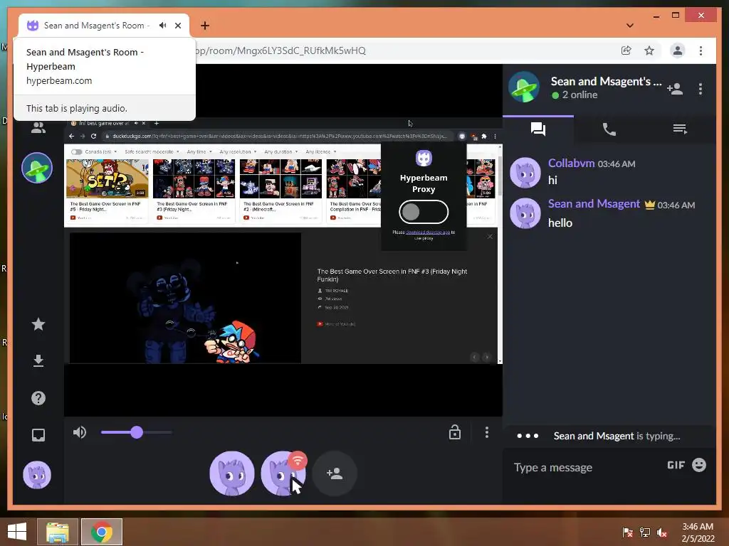Click the invite friend button below the video
This screenshot has width=729, height=546.
[x=335, y=473]
